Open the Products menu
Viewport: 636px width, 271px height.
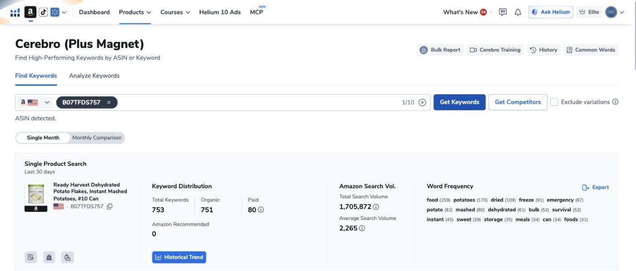135,12
